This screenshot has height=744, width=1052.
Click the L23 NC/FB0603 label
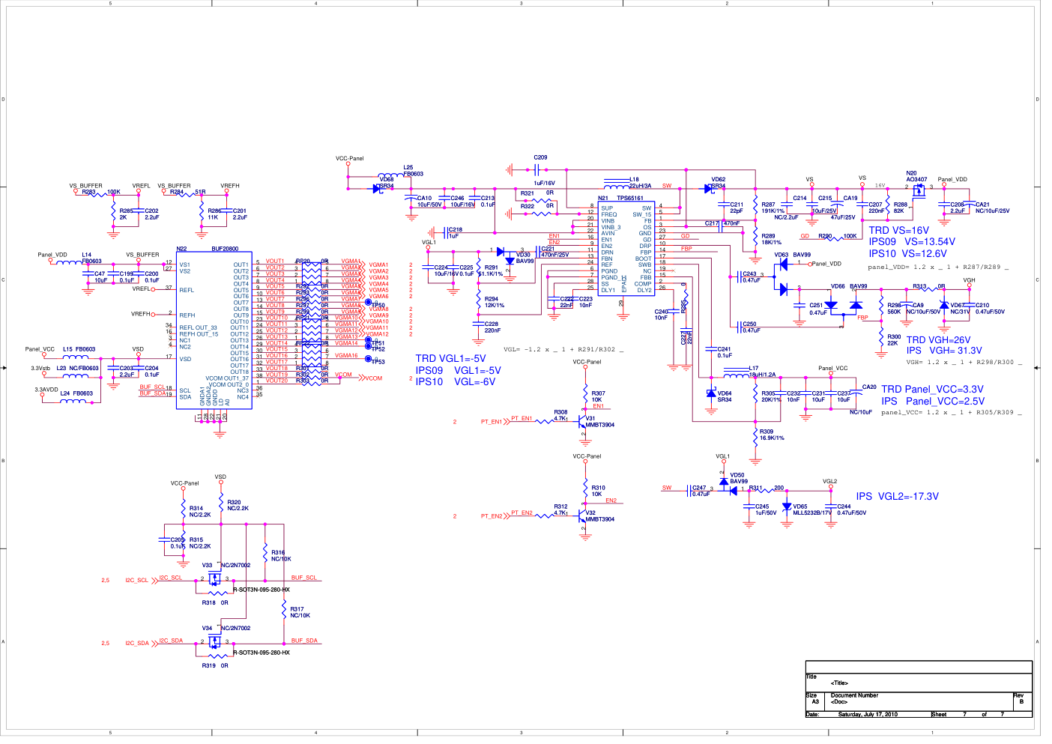point(78,369)
